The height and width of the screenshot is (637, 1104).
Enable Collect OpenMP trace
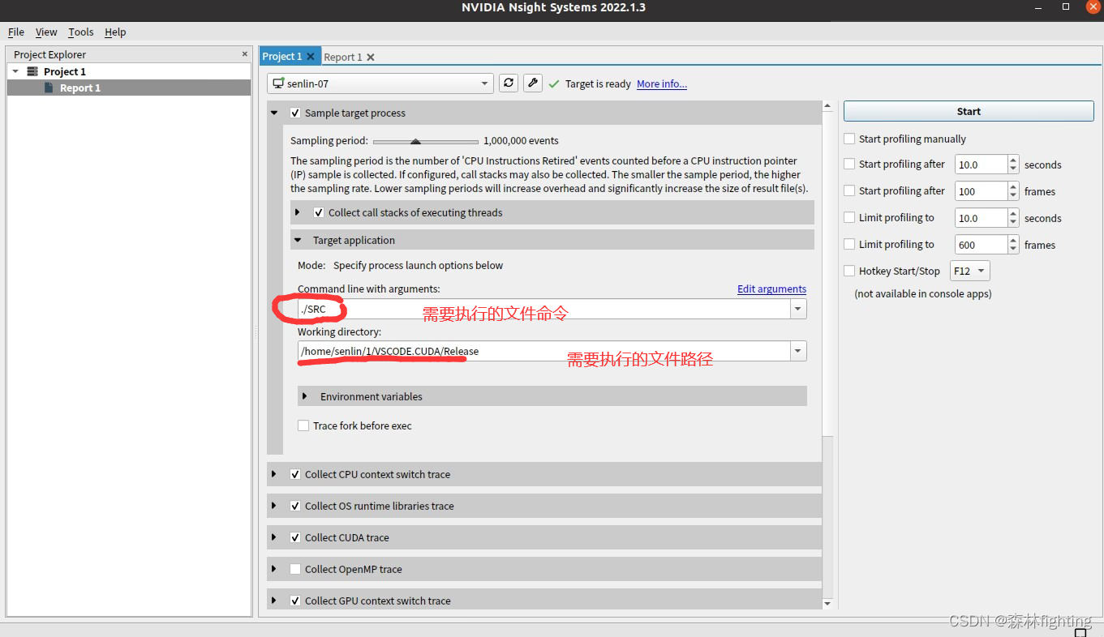click(295, 570)
